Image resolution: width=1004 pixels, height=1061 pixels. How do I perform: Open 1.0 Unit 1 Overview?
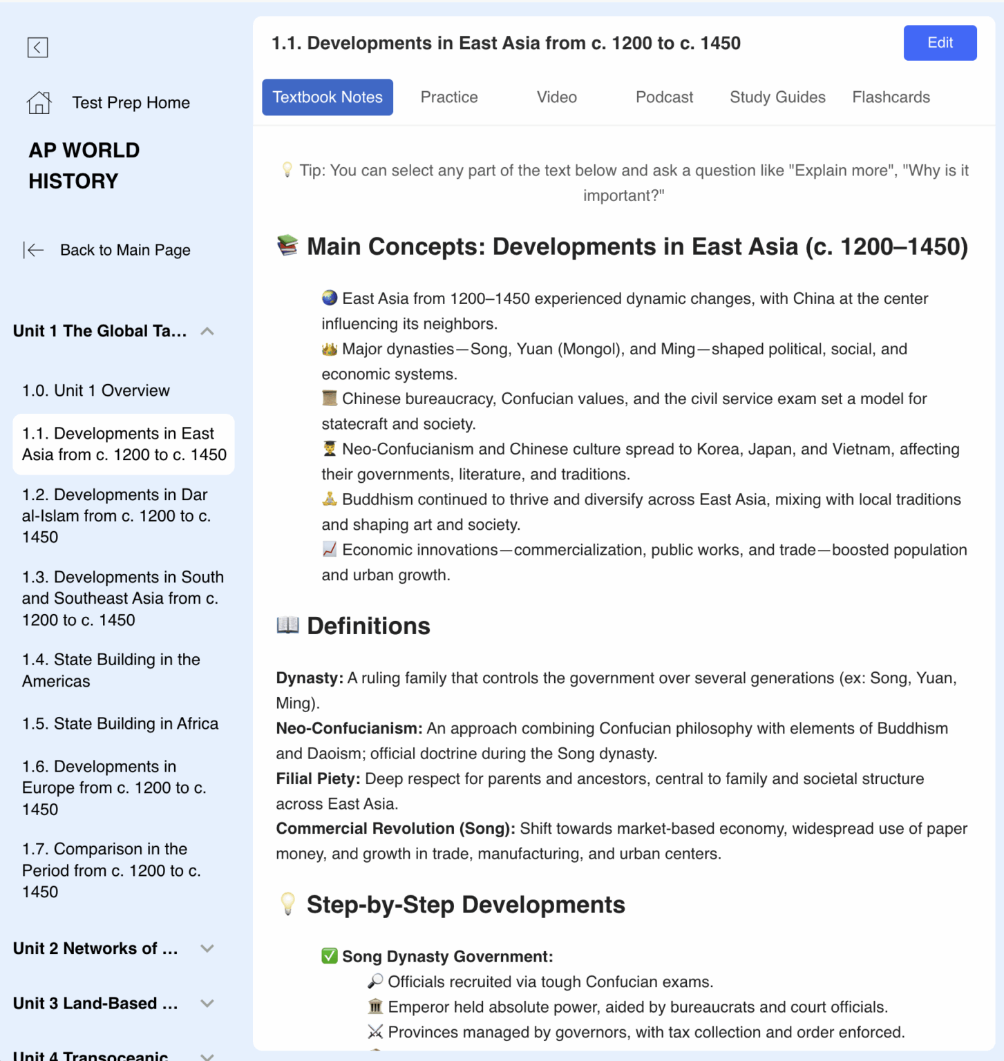click(96, 391)
